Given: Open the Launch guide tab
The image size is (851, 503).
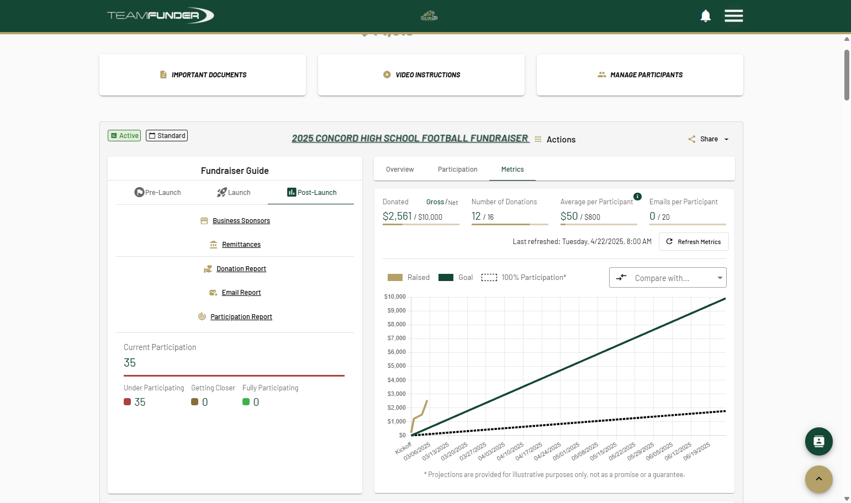Looking at the screenshot, I should click(x=234, y=193).
